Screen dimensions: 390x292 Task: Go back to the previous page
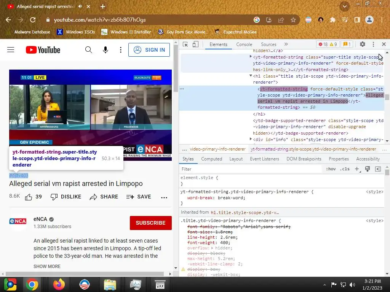(x=8, y=20)
